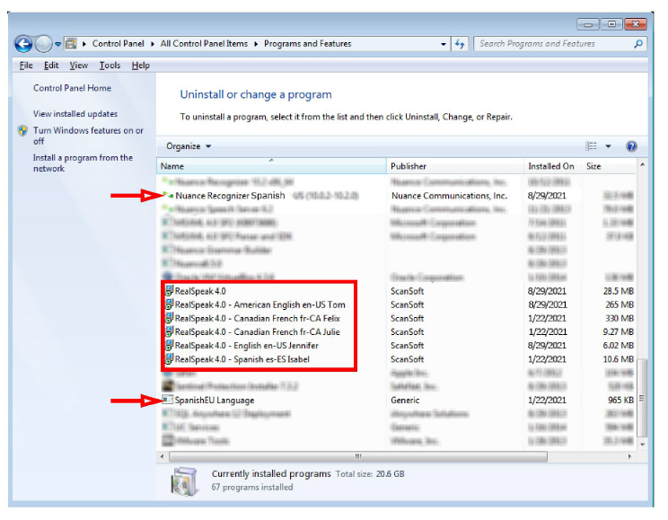This screenshot has height=520, width=668.
Task: Click the vertical scrollbar thumb
Action: 642,398
